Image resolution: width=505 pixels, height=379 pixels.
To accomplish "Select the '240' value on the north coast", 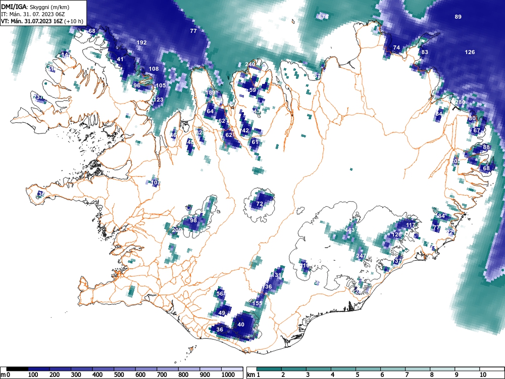I will [250, 65].
